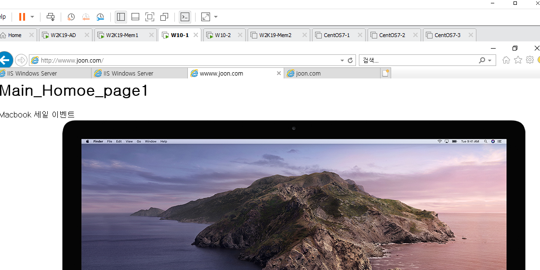Click the stretch guest display icon

206,17
